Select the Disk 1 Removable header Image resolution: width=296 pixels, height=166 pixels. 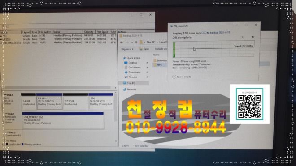[x=13, y=121]
